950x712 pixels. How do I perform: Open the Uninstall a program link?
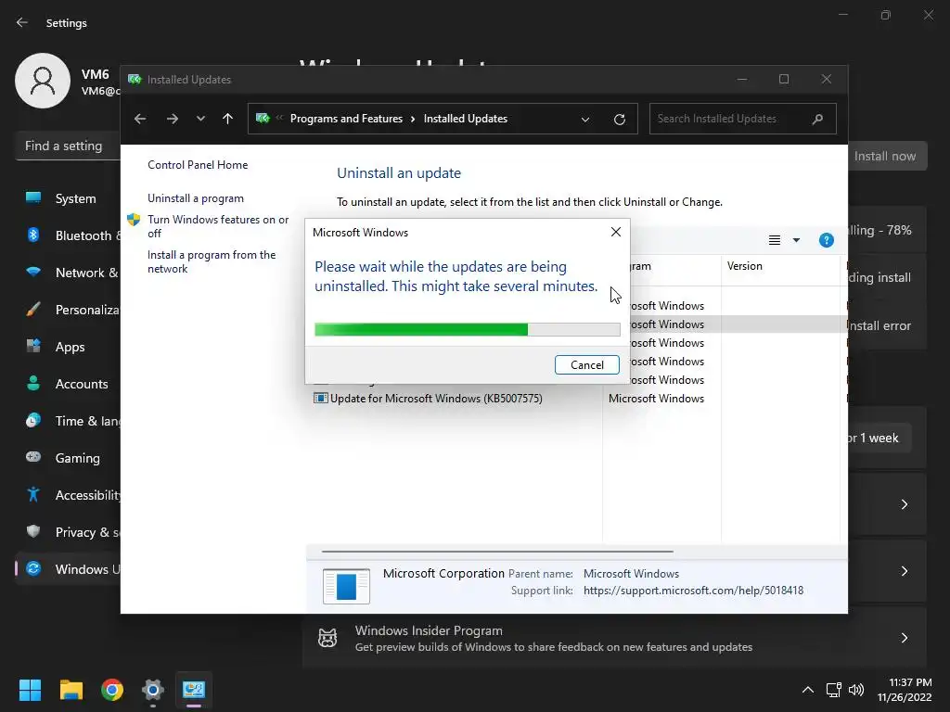coord(196,198)
